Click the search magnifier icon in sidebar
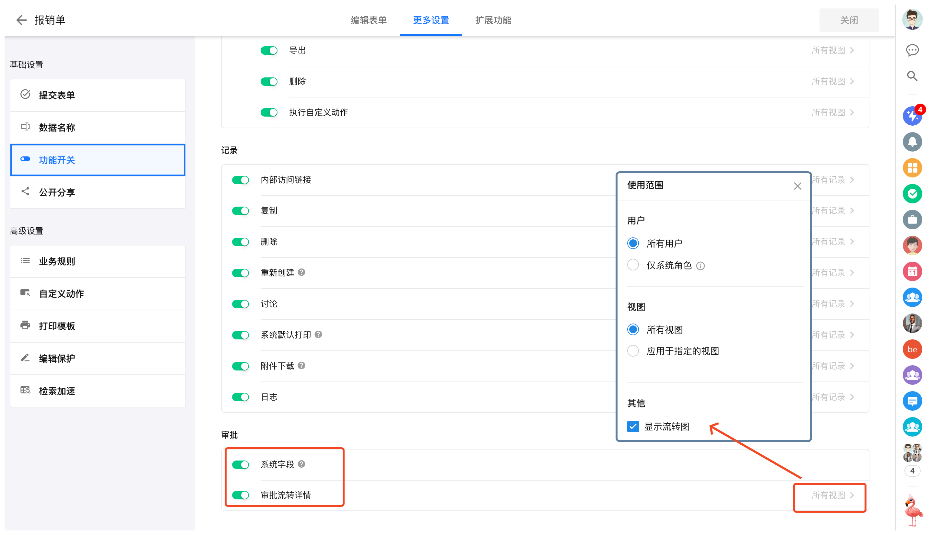Image resolution: width=931 pixels, height=535 pixels. coord(912,76)
